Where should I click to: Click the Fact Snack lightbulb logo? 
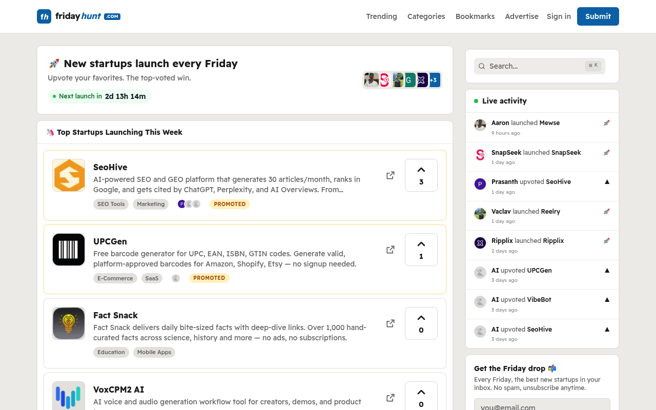coord(69,323)
